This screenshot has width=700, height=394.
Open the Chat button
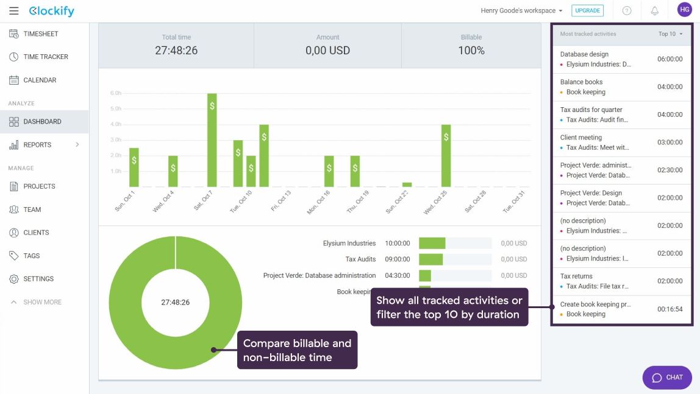[667, 378]
